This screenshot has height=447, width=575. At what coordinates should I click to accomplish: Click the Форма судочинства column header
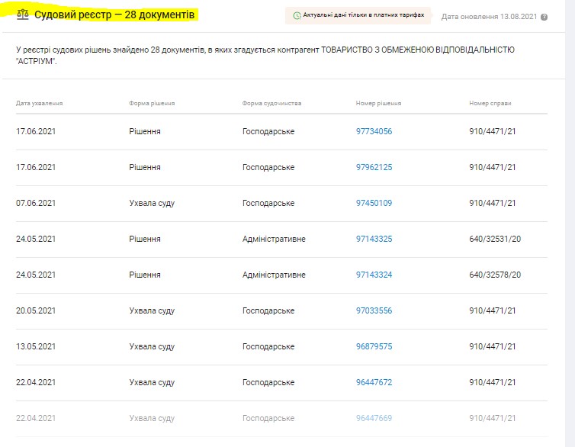[271, 103]
